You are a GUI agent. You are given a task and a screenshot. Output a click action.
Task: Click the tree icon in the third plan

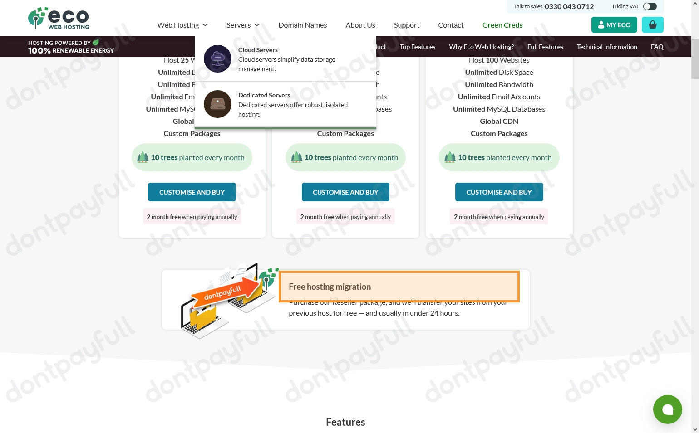450,157
